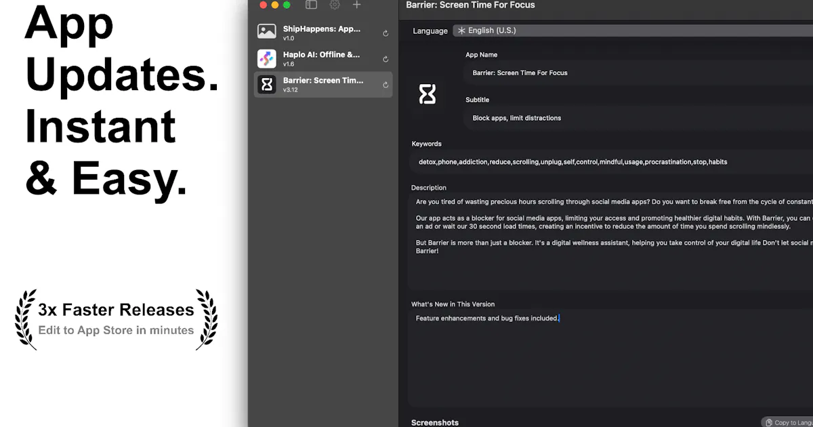Screen dimensions: 813x427
Task: Click the ShipHappens app icon thumbnail
Action: click(267, 33)
